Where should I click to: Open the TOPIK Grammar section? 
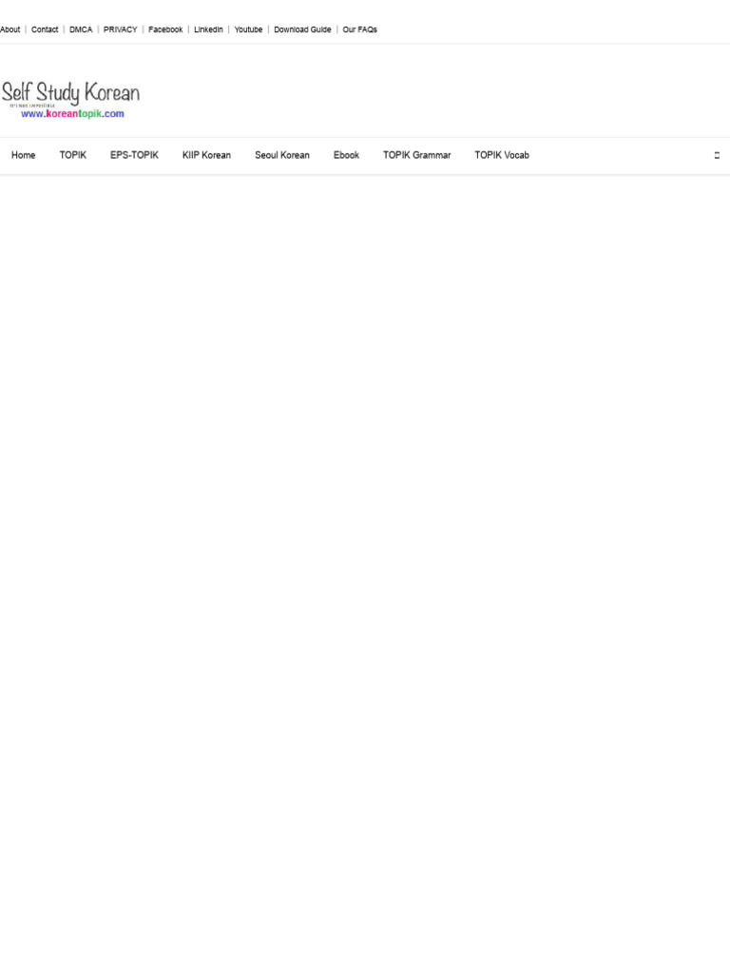click(x=417, y=155)
